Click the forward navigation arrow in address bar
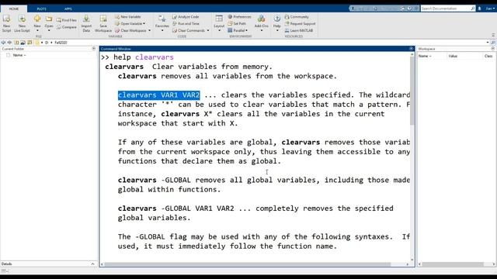497x279 pixels. click(x=9, y=43)
